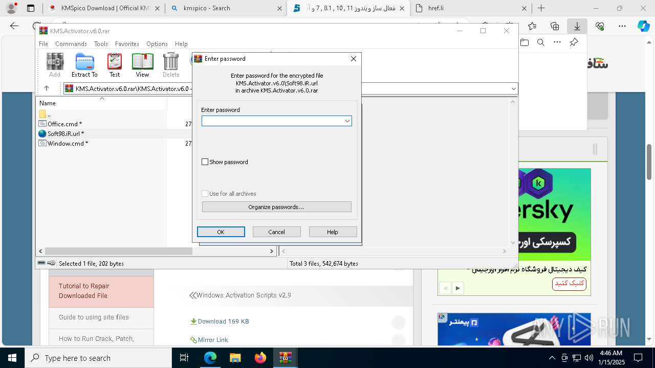Open Edge settings and more menu

[x=622, y=26]
